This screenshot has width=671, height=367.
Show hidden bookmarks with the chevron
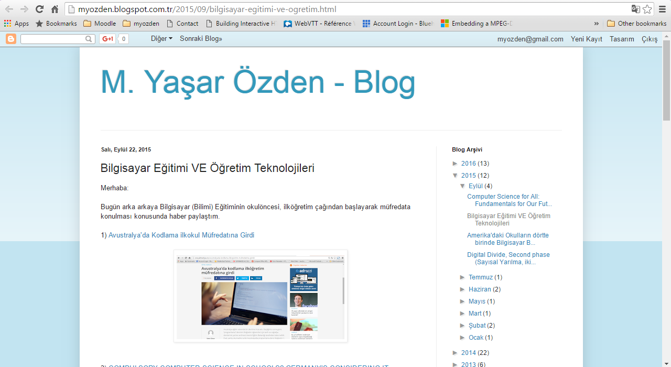point(597,23)
